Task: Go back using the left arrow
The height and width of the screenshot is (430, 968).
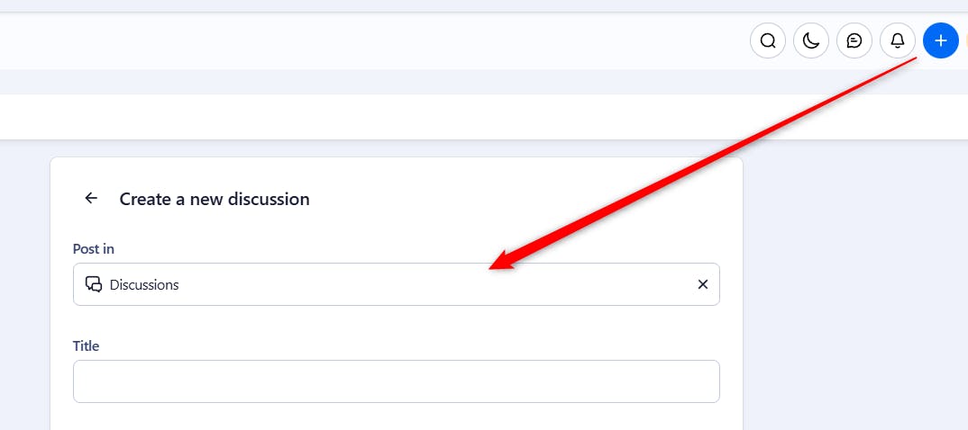Action: [x=91, y=199]
